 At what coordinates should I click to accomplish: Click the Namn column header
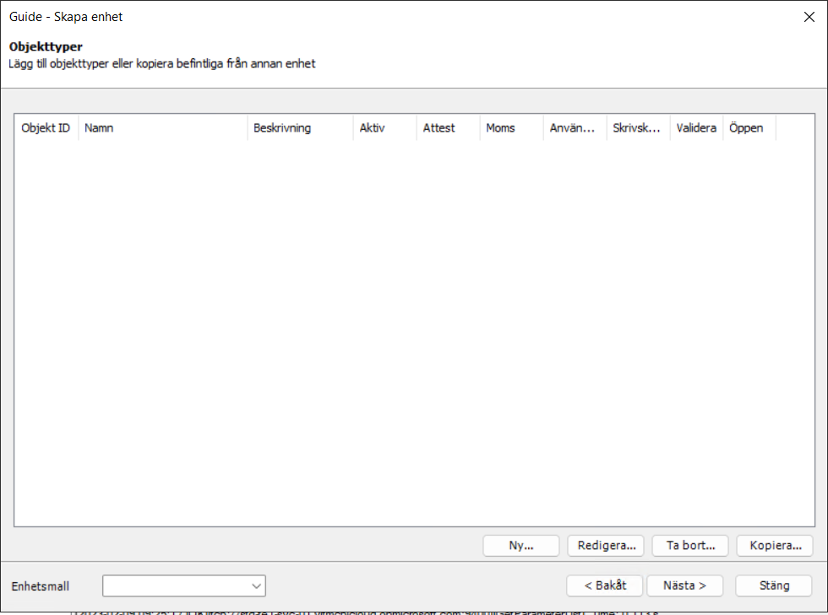[x=161, y=127]
